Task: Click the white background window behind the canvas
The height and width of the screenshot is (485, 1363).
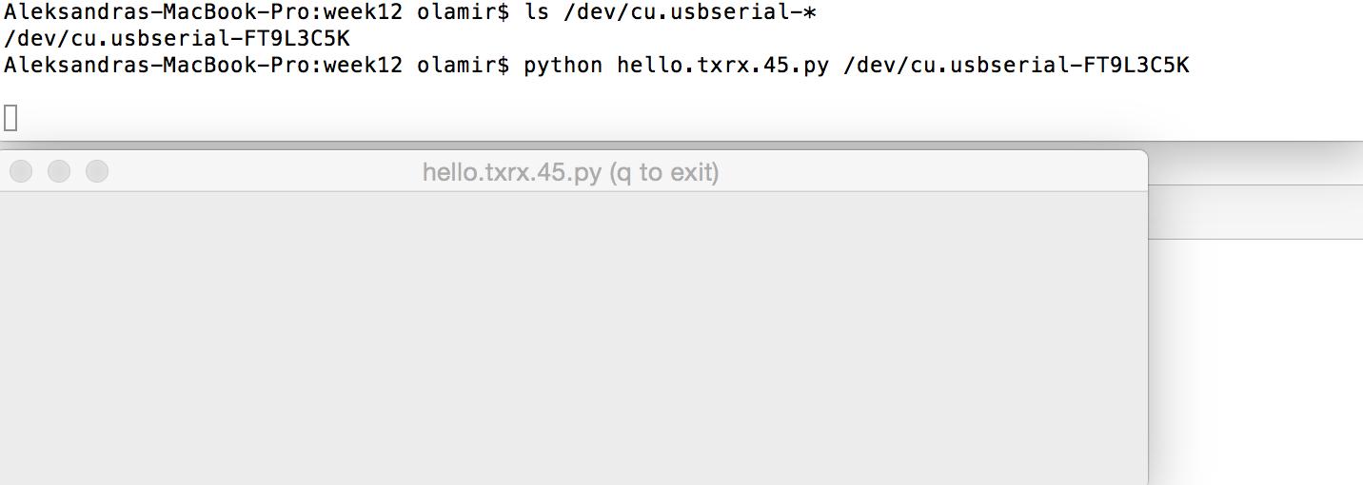Action: tap(1256, 361)
